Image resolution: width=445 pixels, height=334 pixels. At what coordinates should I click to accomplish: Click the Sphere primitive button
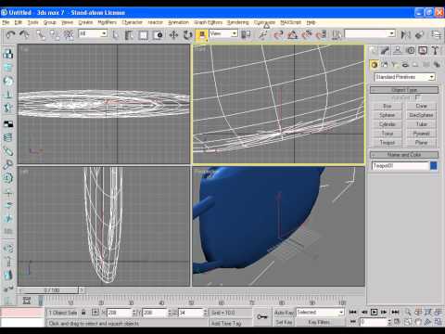387,115
